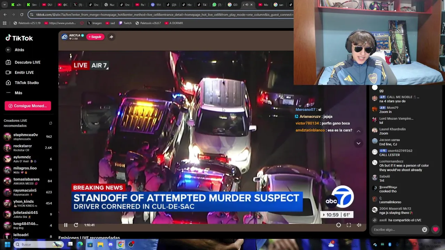Pause the live video
This screenshot has height=250, width=445.
65,225
